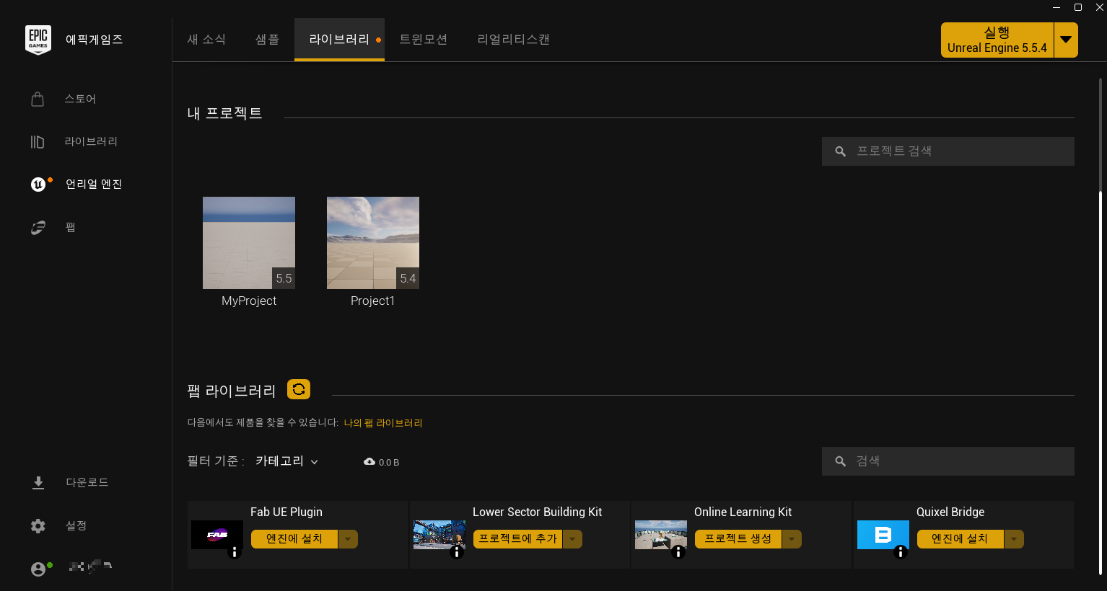Image resolution: width=1107 pixels, height=591 pixels.
Task: Maximize the launcher window
Action: (1078, 7)
